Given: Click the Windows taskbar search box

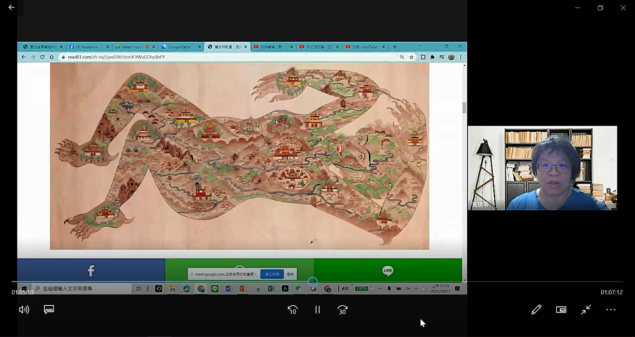Looking at the screenshot, I should [x=81, y=288].
